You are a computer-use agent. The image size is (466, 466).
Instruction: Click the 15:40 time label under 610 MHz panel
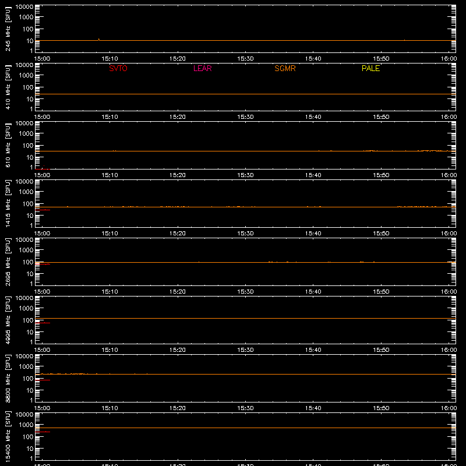(313, 175)
